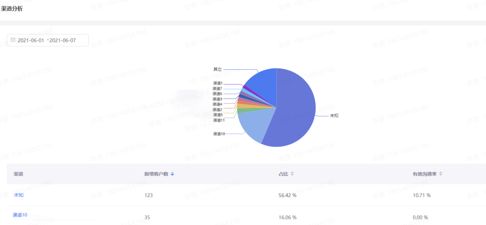The image size is (486, 225).
Task: Click the 未知 label beside the pie chart
Action: click(x=334, y=116)
